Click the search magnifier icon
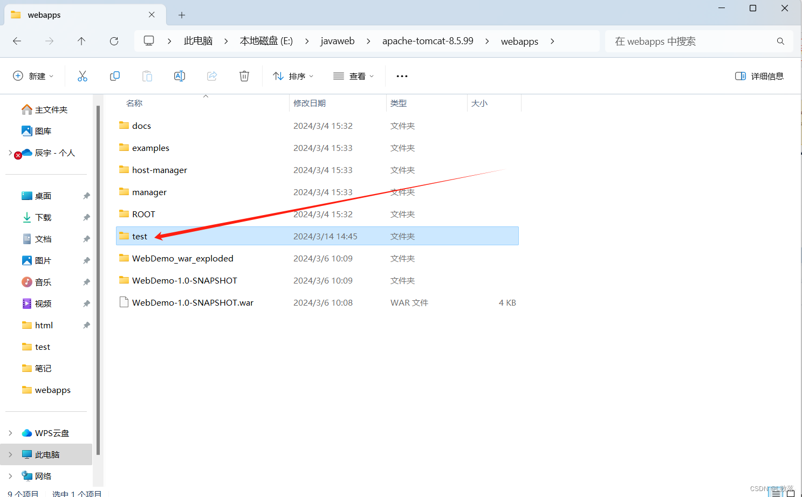Viewport: 802px width, 497px height. pos(780,41)
